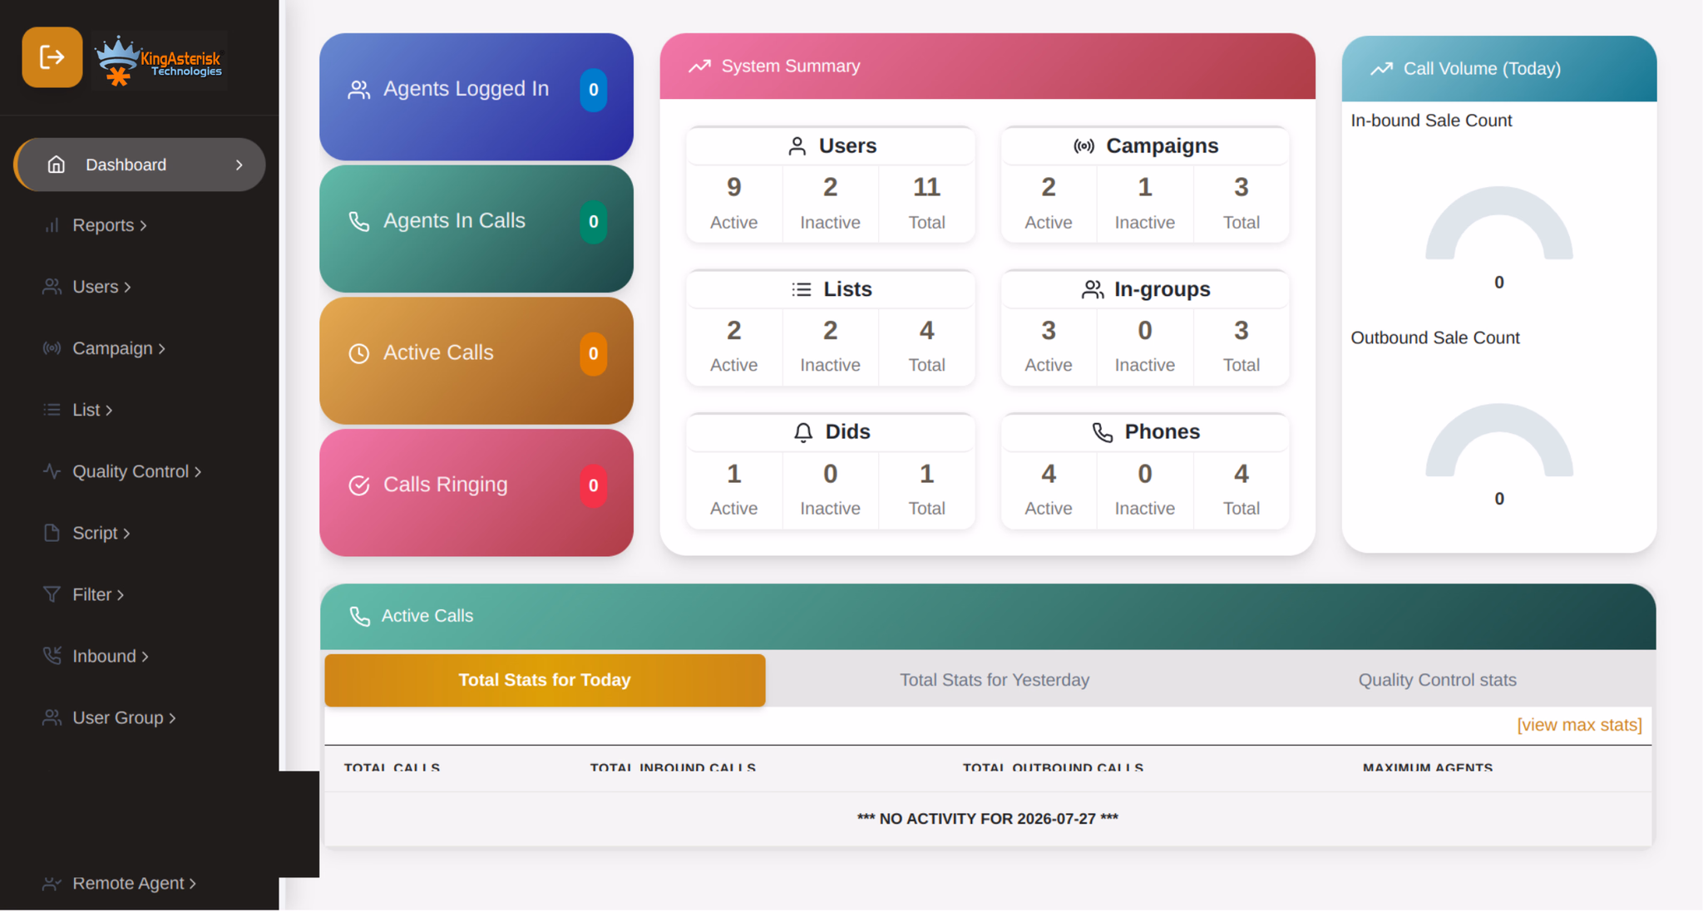Click the Lists Total count 4
The height and width of the screenshot is (911, 1703).
[x=926, y=331]
